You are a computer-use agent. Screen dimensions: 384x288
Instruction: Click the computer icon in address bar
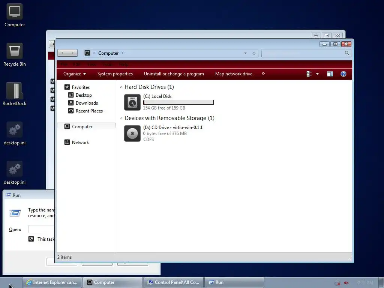click(x=87, y=53)
